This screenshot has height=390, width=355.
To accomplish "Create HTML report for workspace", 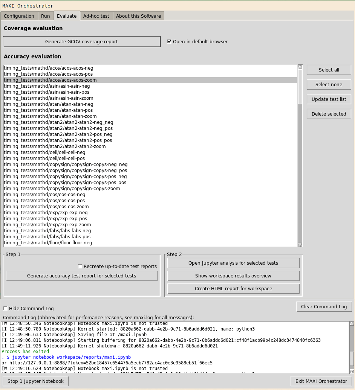I will [233, 288].
